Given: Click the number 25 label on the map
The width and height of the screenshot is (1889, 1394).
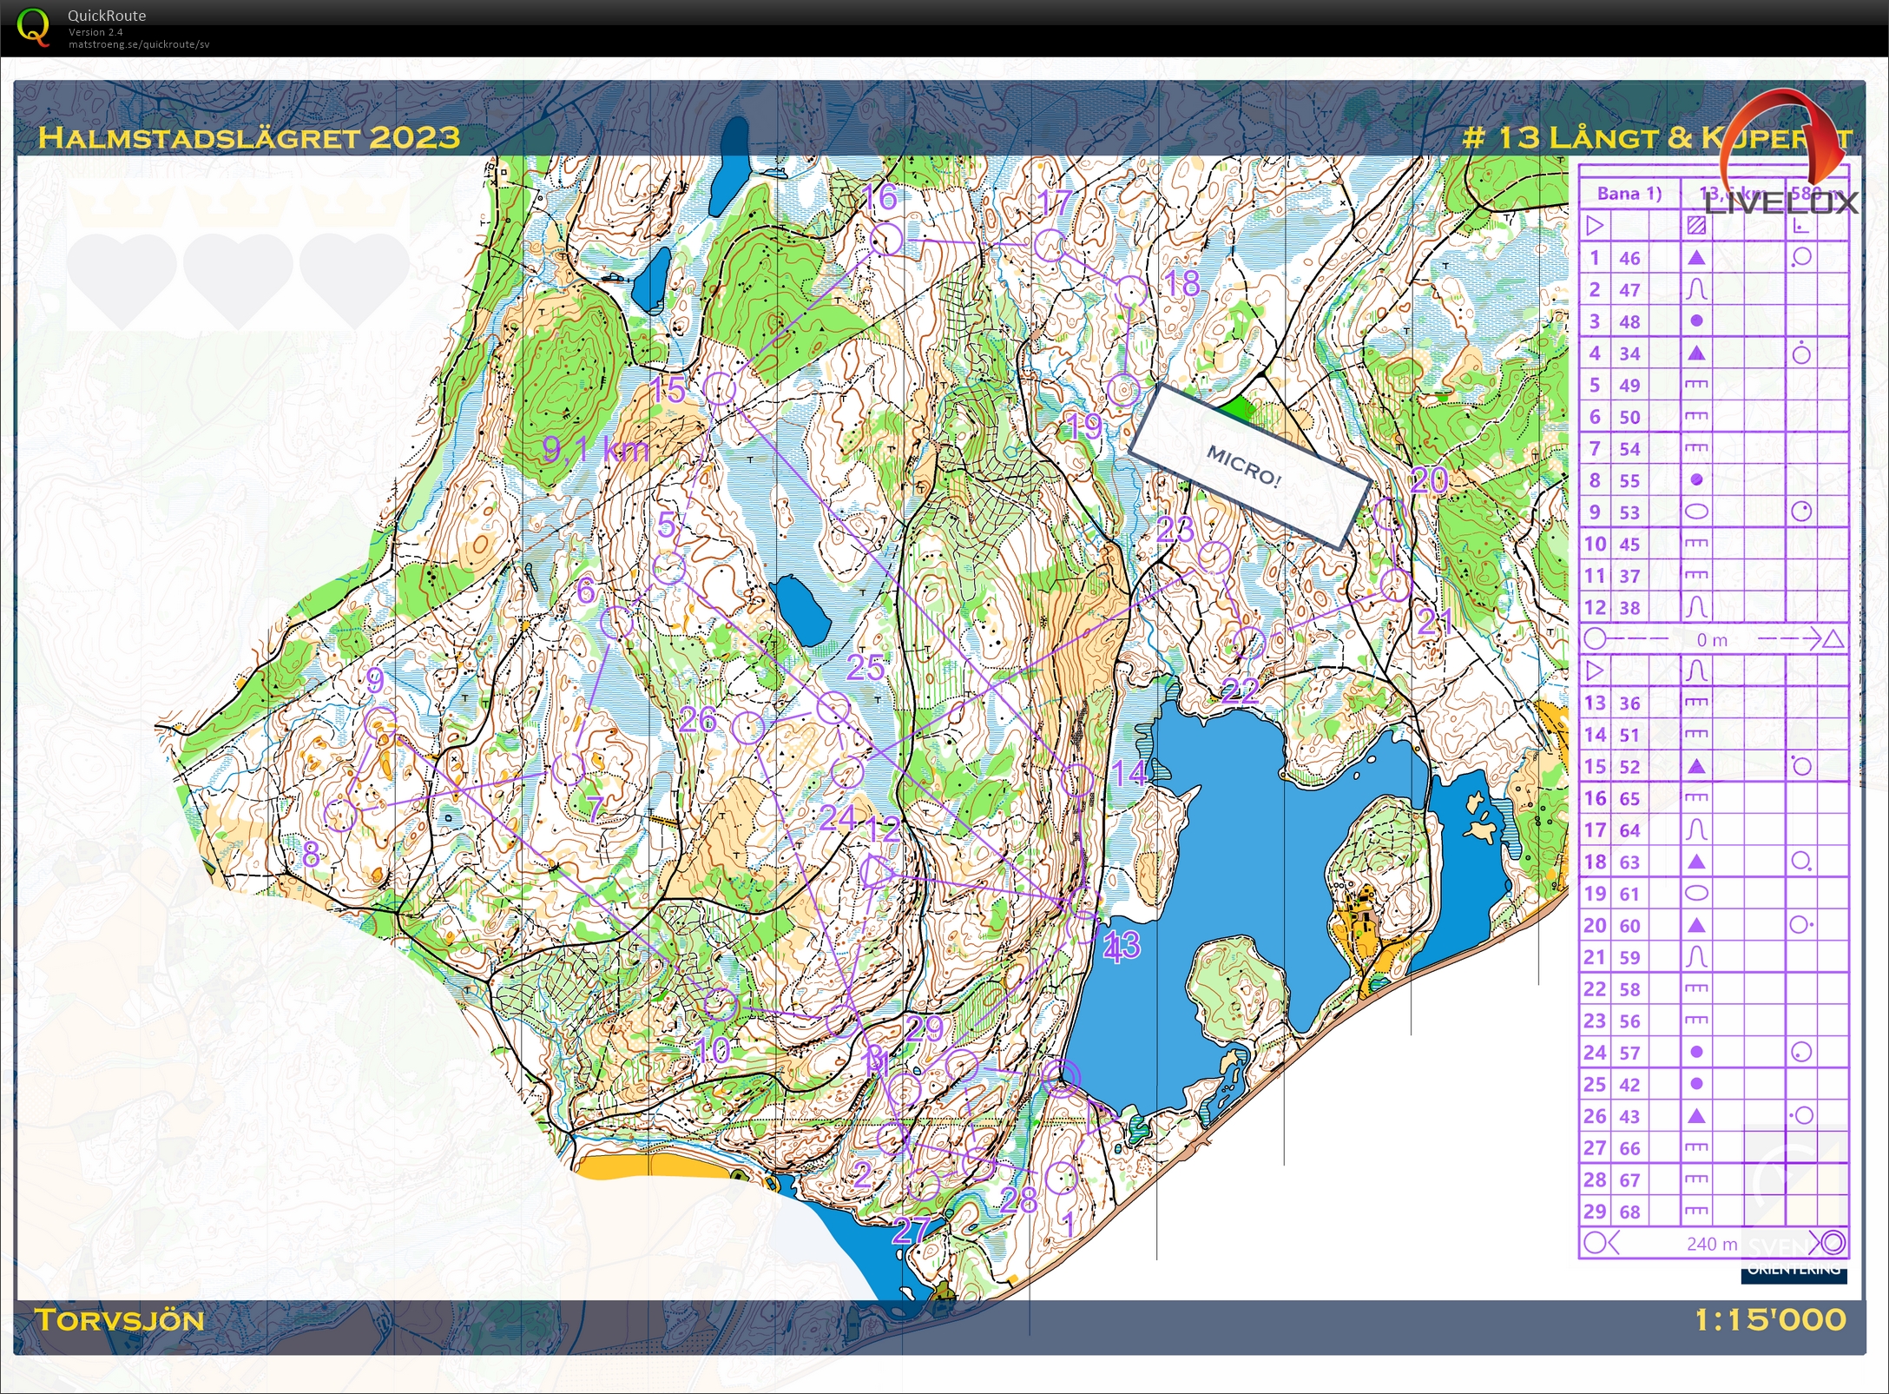Looking at the screenshot, I should point(866,667).
